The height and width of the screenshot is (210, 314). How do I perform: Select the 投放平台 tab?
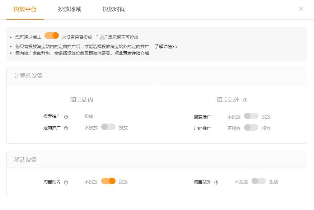click(x=25, y=9)
